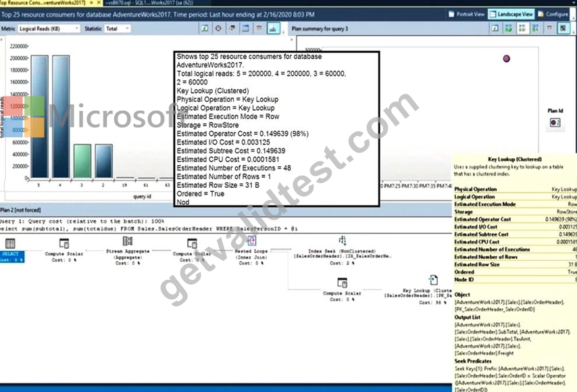The image size is (577, 392).
Task: Click the 'Physical Operation' row in tooltip
Action: pyautogui.click(x=515, y=189)
